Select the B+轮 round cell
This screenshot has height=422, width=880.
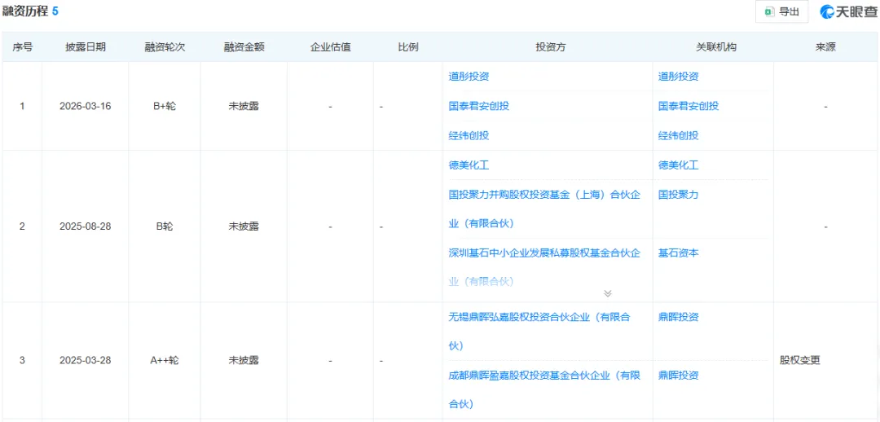[x=165, y=106]
